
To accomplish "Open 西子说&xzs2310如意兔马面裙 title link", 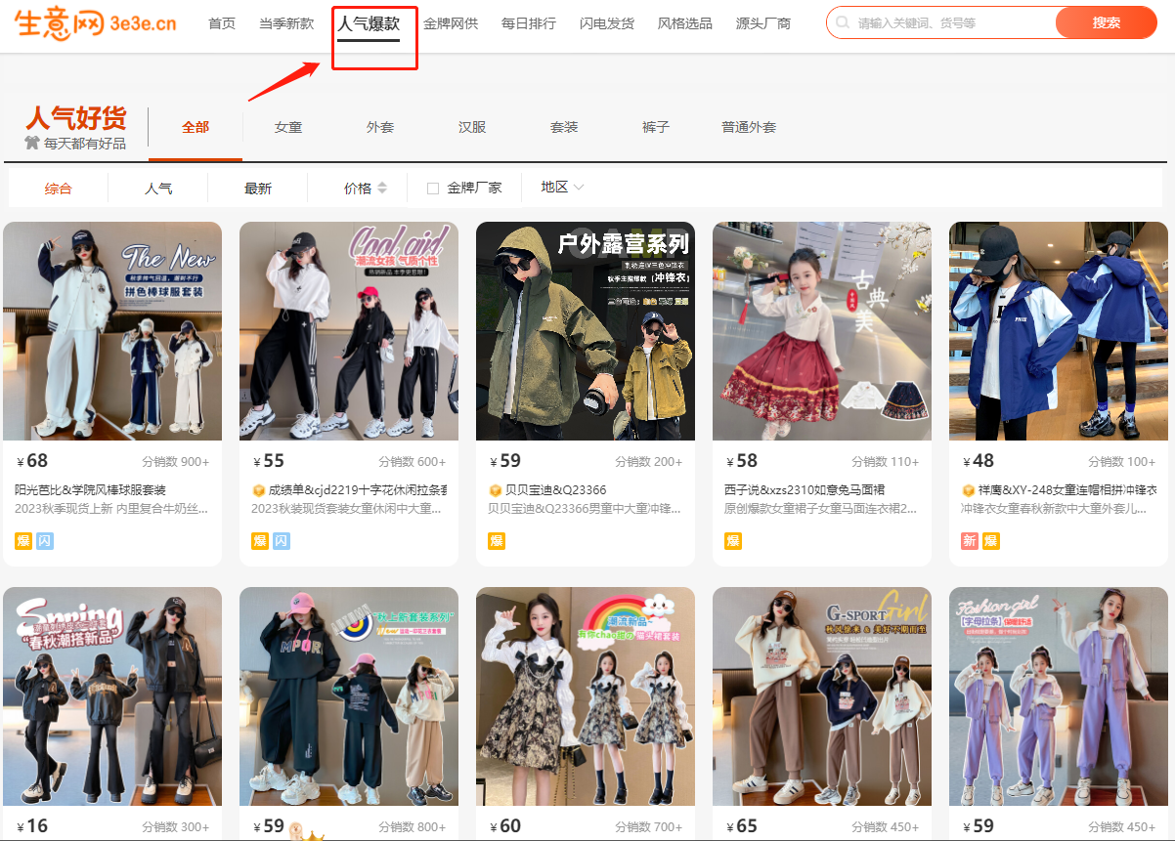I will [805, 490].
